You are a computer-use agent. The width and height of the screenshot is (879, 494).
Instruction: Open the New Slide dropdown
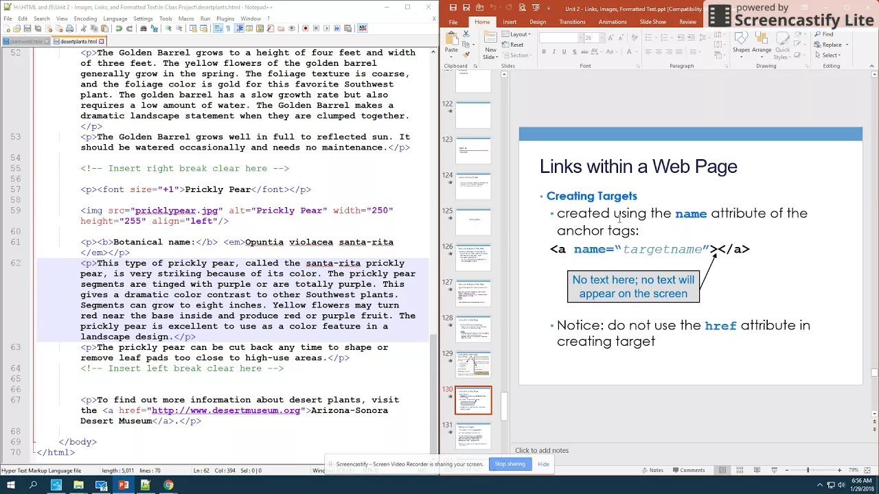point(490,53)
